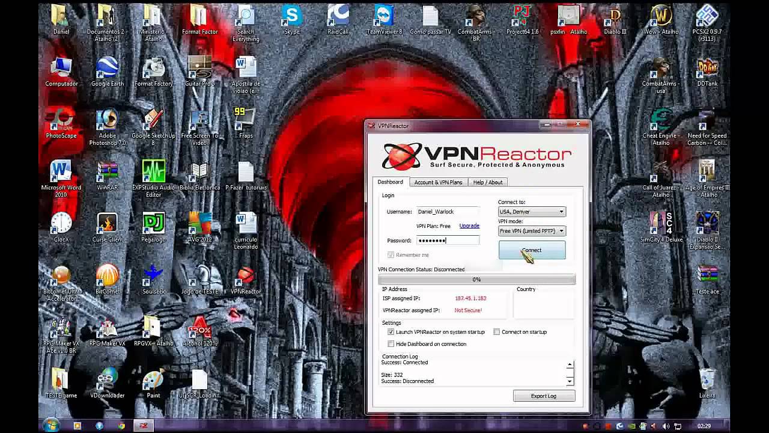Image resolution: width=769 pixels, height=433 pixels.
Task: Click Connection Log scroll up arrow
Action: point(570,365)
